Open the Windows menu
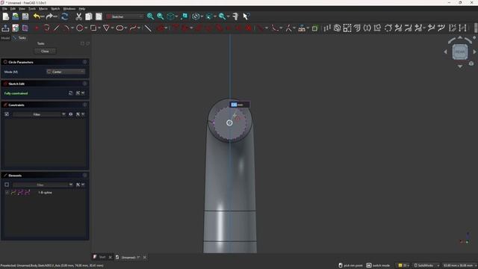 [x=69, y=8]
